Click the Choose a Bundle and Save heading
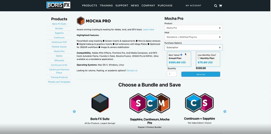Viewport: 271px width, 134px height. click(x=149, y=85)
